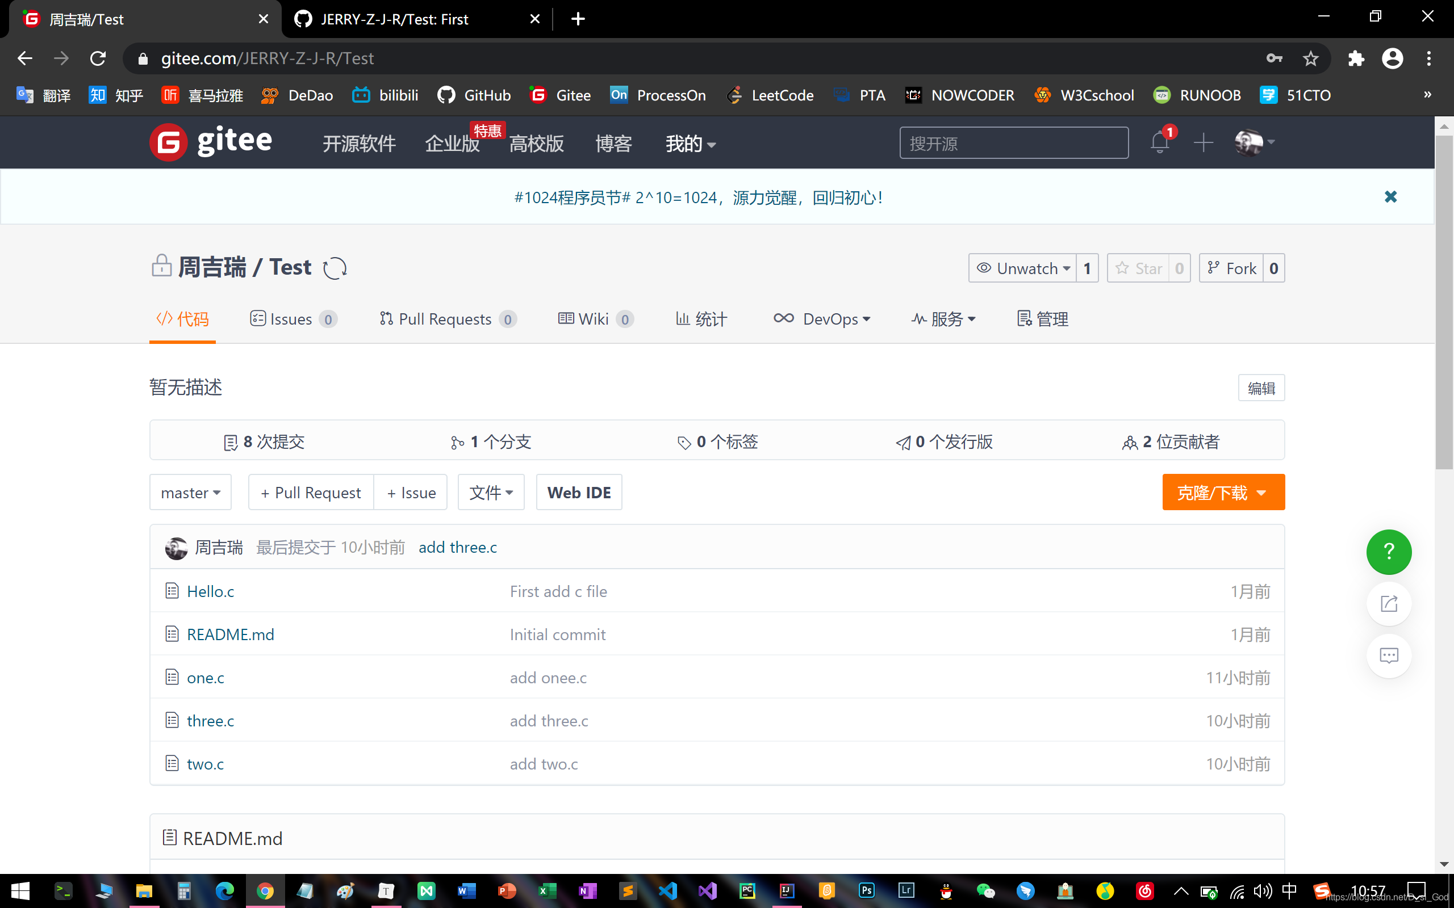The width and height of the screenshot is (1454, 908).
Task: Click the repository sync refresh icon
Action: click(335, 268)
